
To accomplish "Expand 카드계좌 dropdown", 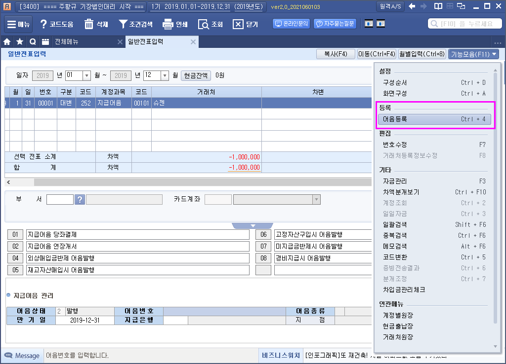I will 316,199.
